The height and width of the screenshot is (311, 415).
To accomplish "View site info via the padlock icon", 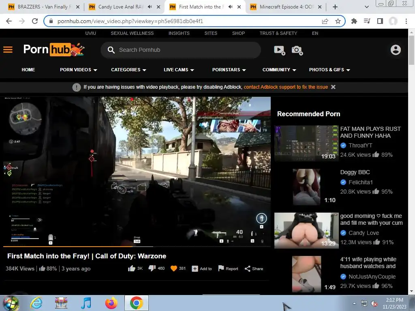I will coord(51,21).
